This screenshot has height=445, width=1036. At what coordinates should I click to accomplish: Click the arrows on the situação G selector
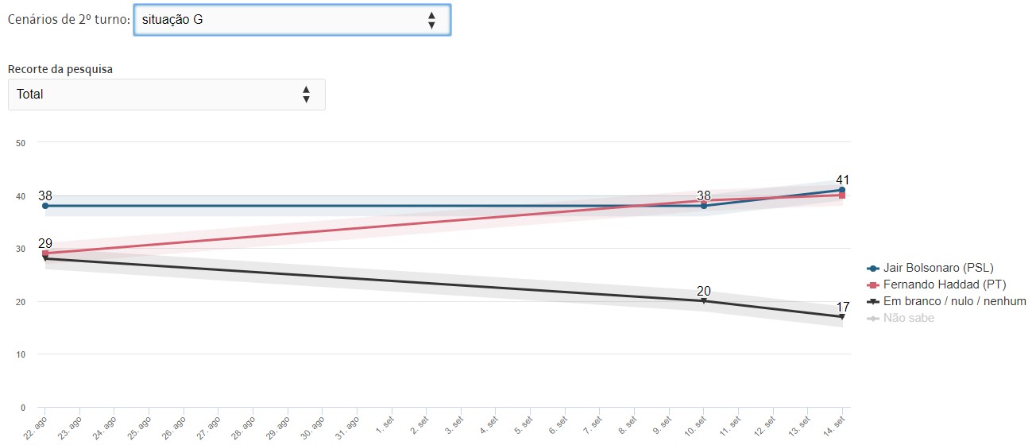(431, 20)
